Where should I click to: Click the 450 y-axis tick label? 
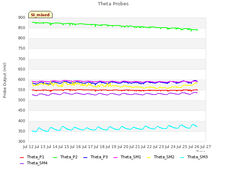click(22, 110)
